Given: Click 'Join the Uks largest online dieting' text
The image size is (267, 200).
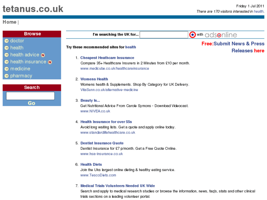Looking at the screenshot, I should pyautogui.click(x=128, y=170).
